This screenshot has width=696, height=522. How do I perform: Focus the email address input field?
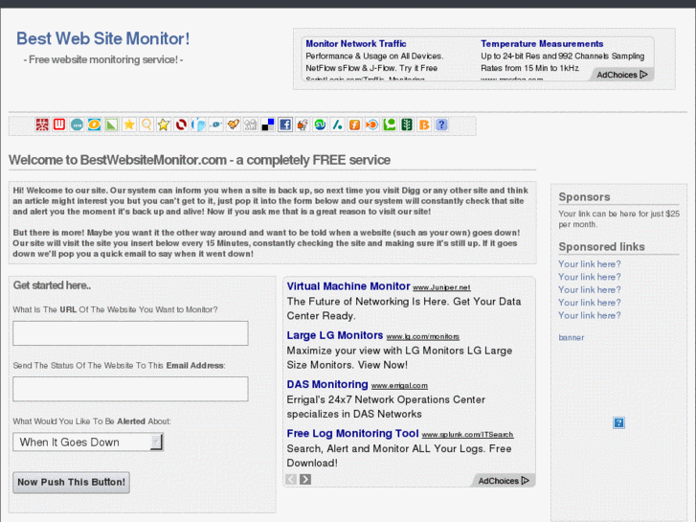130,389
